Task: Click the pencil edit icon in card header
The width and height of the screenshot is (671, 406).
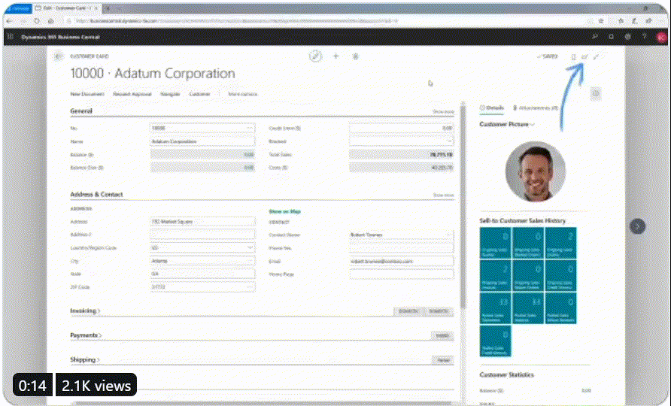Action: tap(315, 56)
